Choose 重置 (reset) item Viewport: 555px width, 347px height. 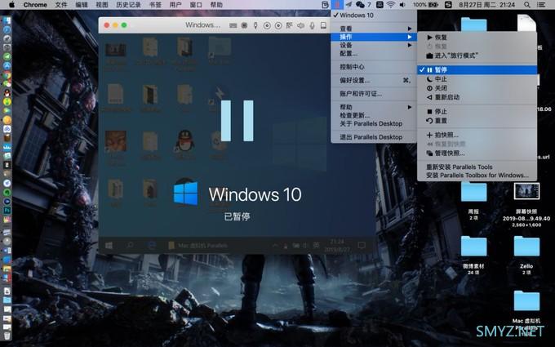tap(477, 121)
